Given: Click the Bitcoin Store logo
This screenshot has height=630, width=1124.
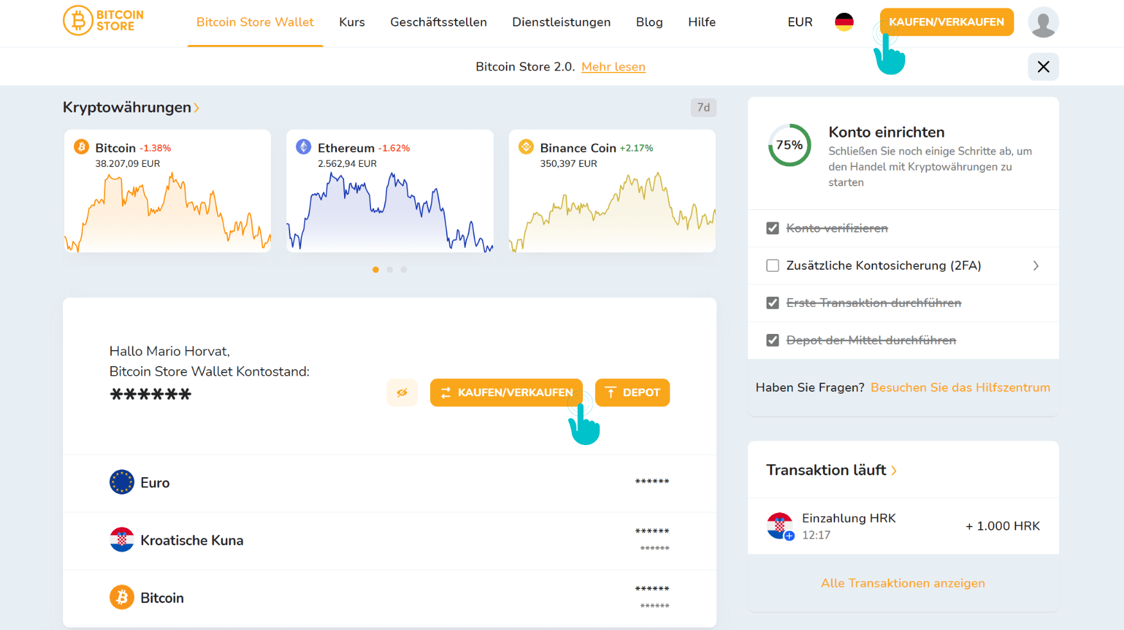Looking at the screenshot, I should [x=103, y=21].
